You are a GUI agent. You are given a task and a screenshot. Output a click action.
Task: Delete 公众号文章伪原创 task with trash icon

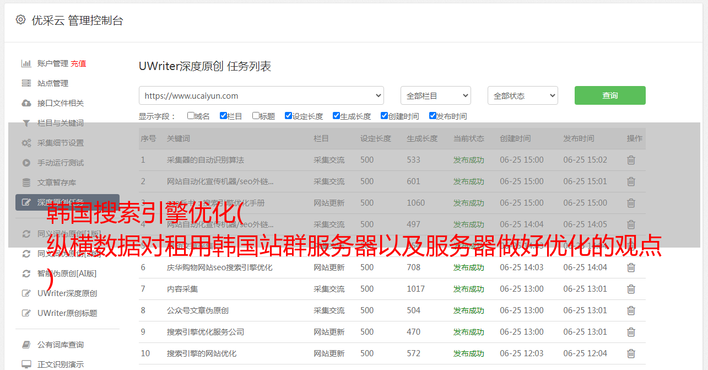pyautogui.click(x=631, y=310)
